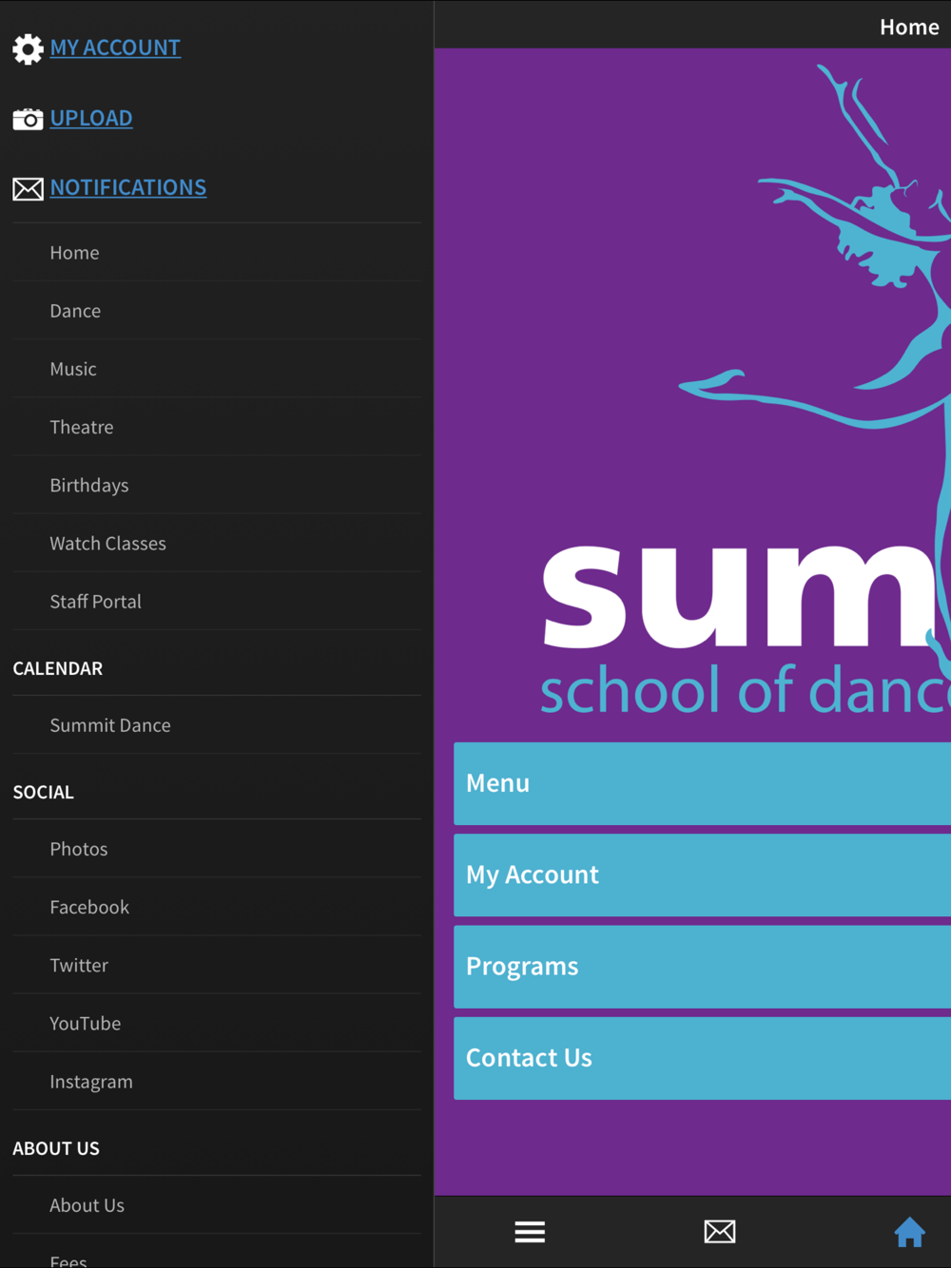Select Music in the sidebar menu
951x1268 pixels.
(217, 369)
